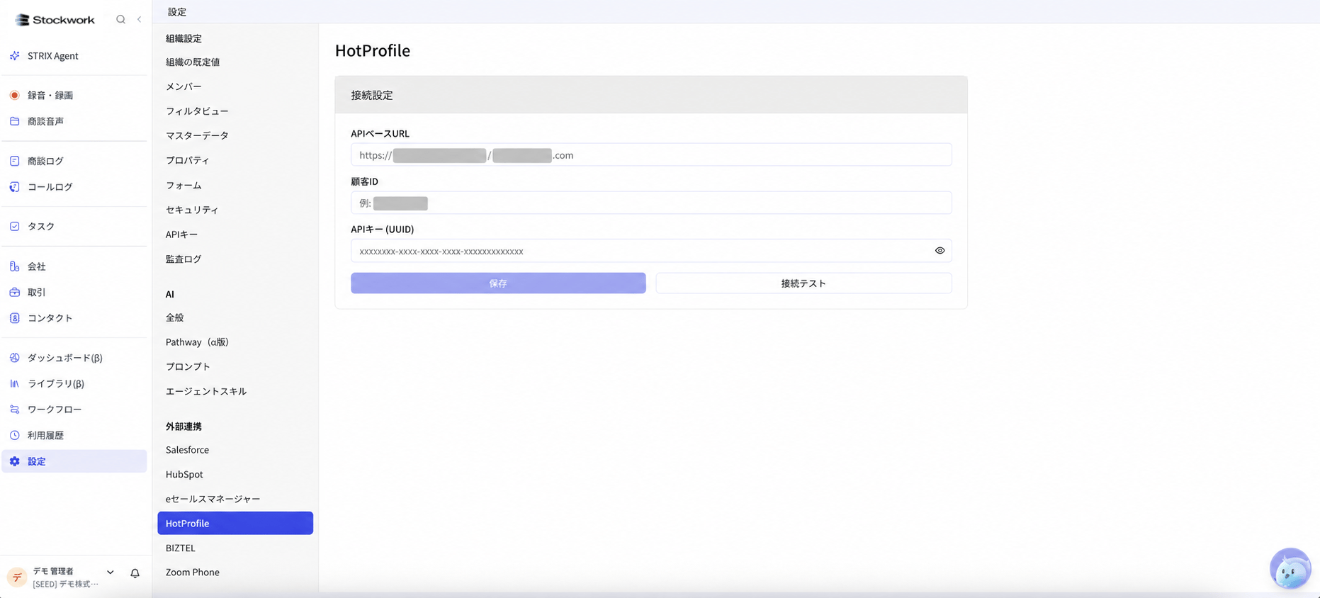Open eセールスマネージャー integration

pyautogui.click(x=213, y=499)
